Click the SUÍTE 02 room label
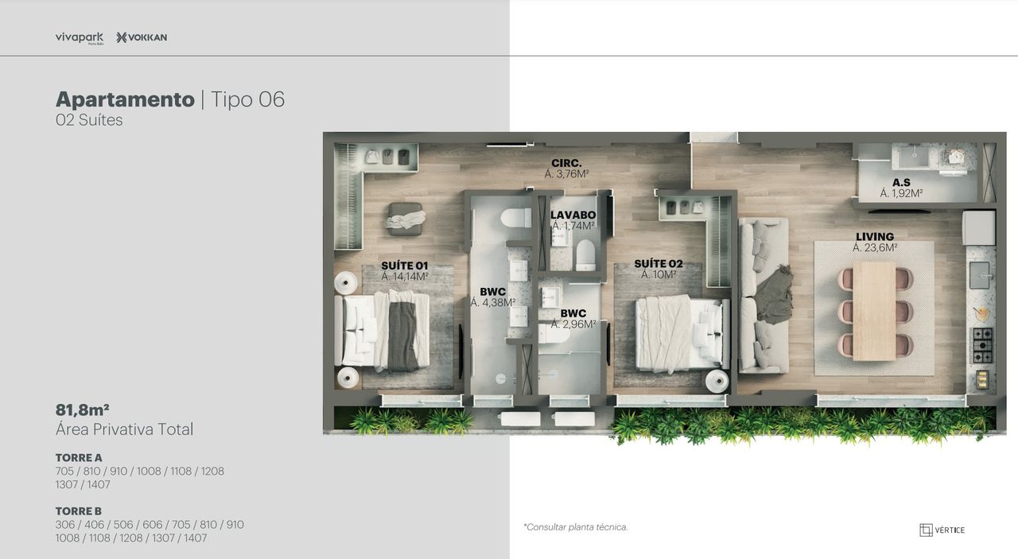The image size is (1018, 559). tap(658, 264)
